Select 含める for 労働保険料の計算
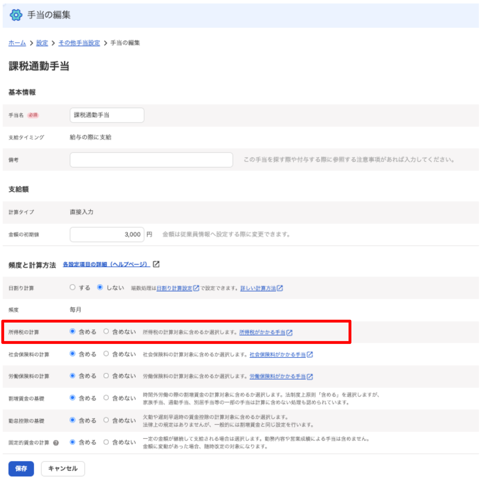Viewport: 504px width, 483px height. click(x=72, y=376)
